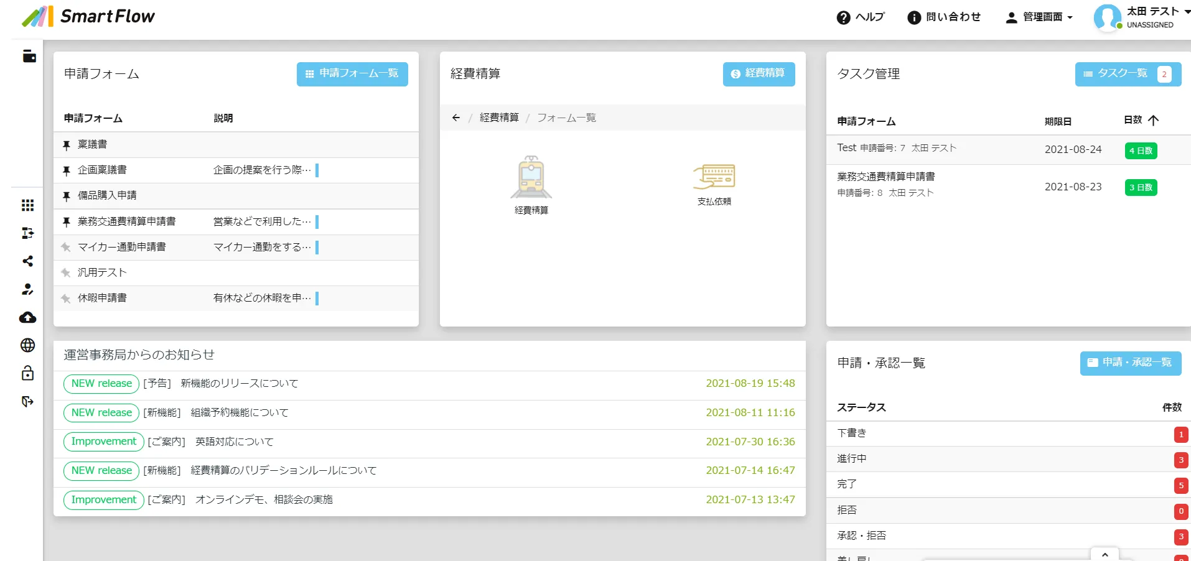Pin the マイカー通勤申請書 form
Viewport: 1191px width, 561px height.
click(66, 247)
